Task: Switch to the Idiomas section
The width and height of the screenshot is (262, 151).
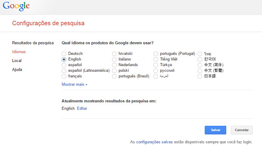Action: coord(19,52)
